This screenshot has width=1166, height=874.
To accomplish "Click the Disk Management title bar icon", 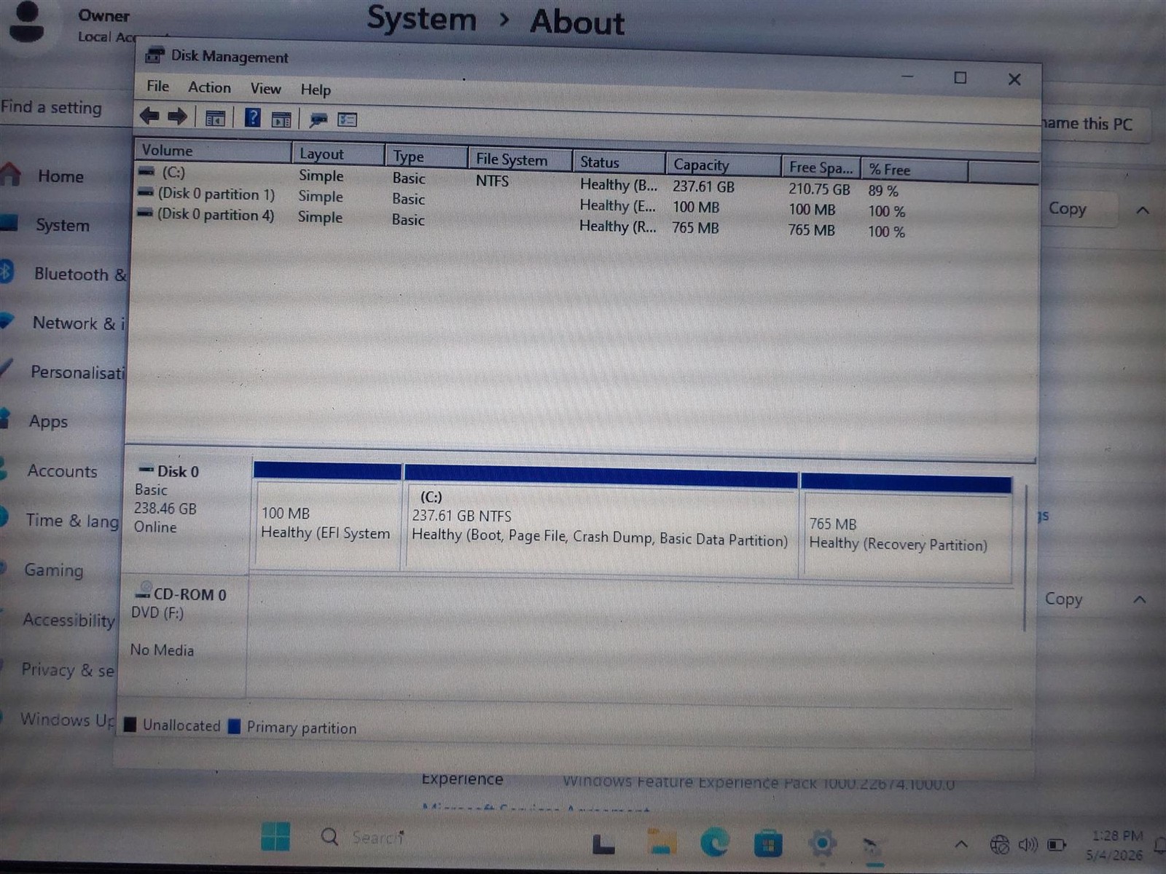I will 154,55.
